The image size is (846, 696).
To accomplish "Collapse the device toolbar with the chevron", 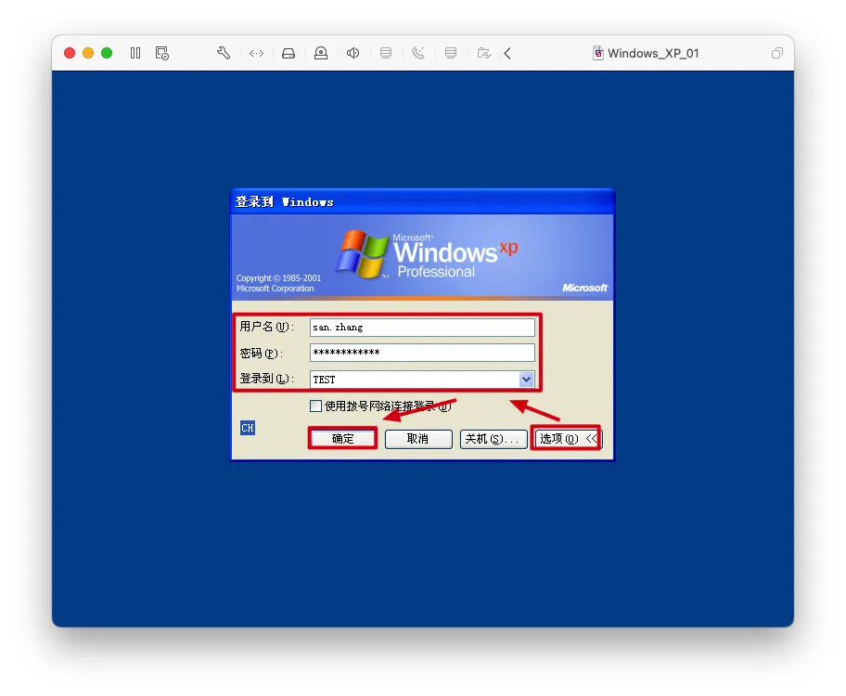I will [507, 53].
